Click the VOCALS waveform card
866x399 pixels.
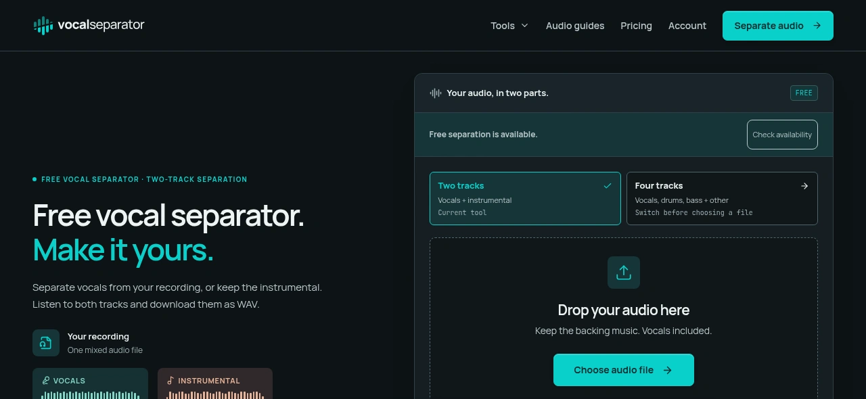pyautogui.click(x=90, y=383)
